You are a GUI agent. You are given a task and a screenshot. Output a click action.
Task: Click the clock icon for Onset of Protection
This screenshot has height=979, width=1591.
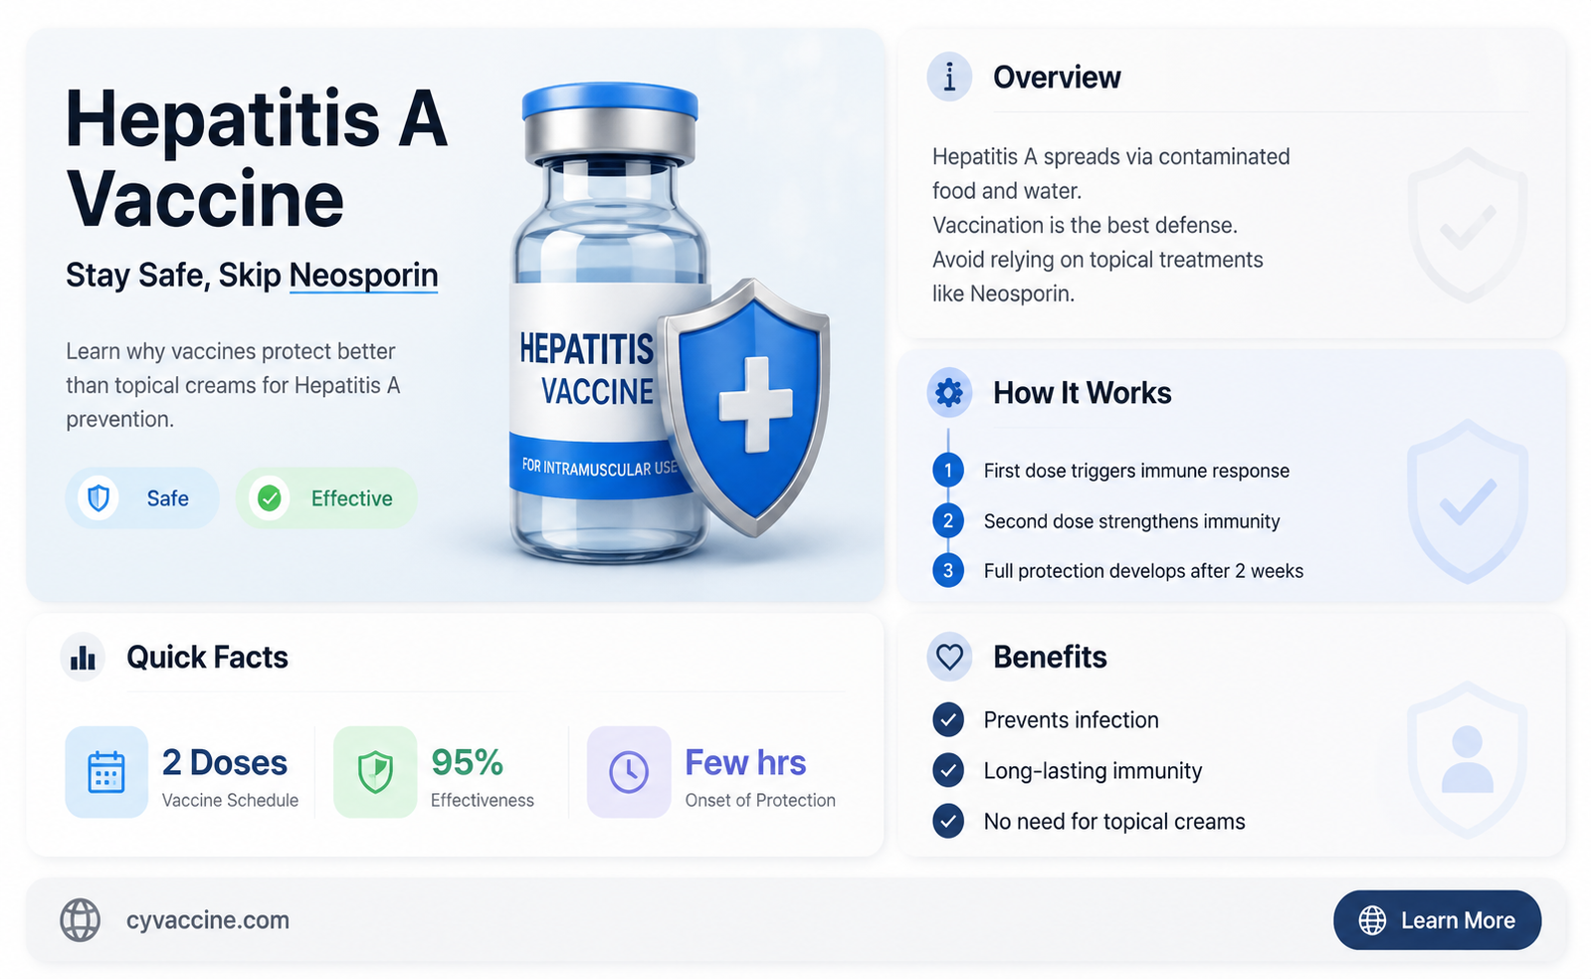pyautogui.click(x=629, y=772)
